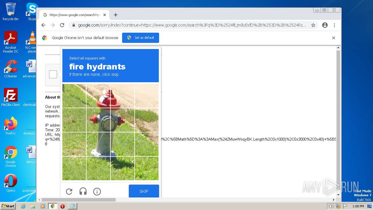Go back with Chrome back arrow
Image resolution: width=373 pixels, height=210 pixels.
(x=43, y=25)
